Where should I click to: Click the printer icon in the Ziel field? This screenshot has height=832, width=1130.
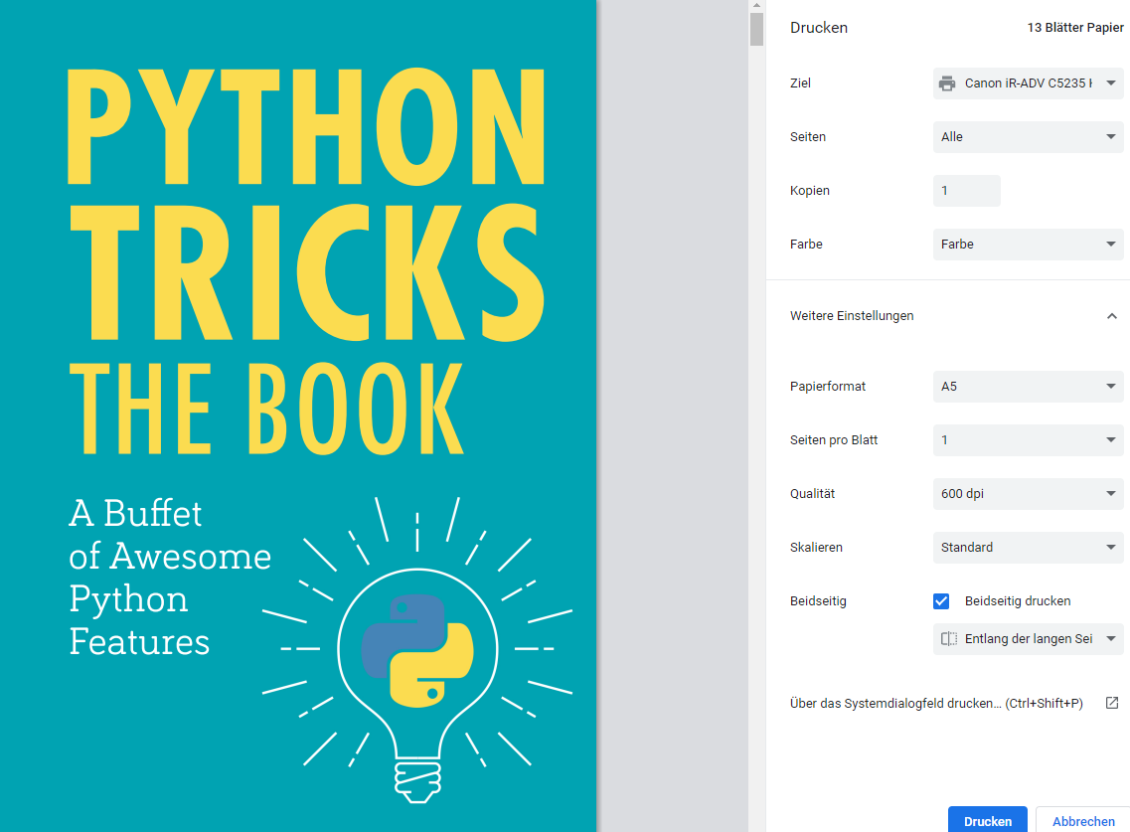(947, 83)
